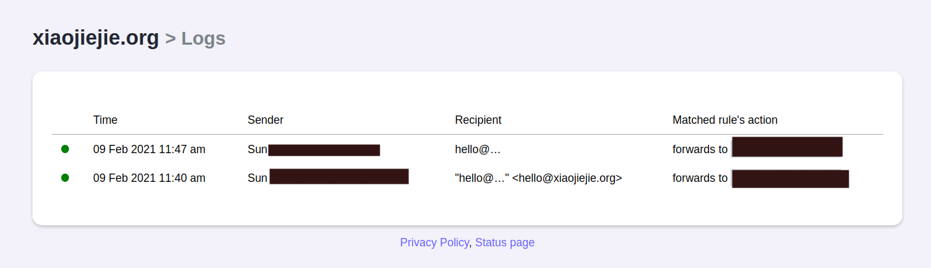Click the hello@xiaojiejie.org recipient in second row

tap(539, 178)
